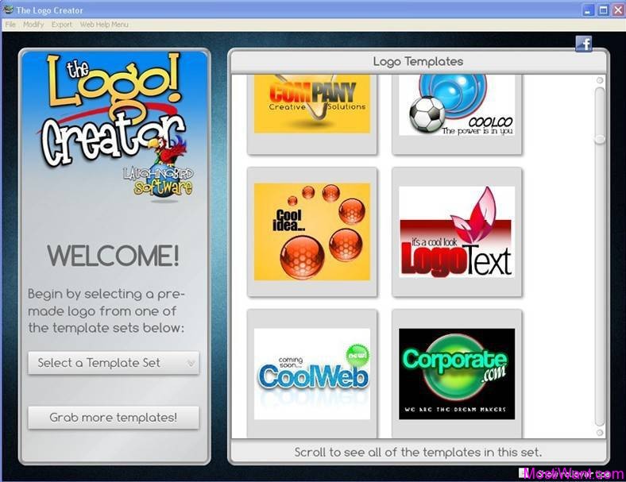
Task: Click the scroll-up circle of template list
Action: point(600,80)
